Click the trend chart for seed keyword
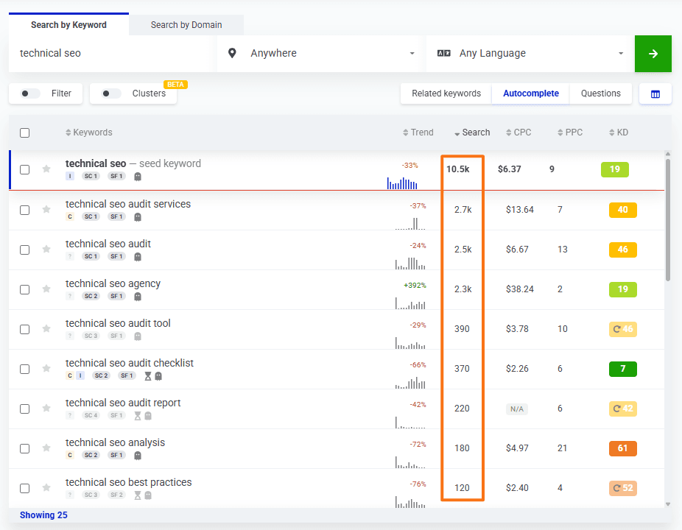 (402, 183)
